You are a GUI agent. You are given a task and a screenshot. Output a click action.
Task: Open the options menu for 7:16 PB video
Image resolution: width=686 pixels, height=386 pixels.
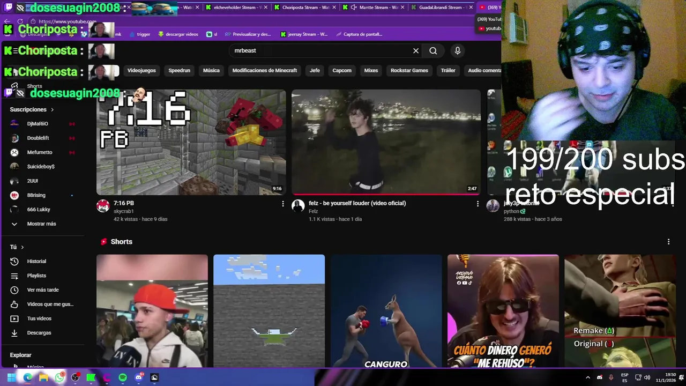point(283,204)
